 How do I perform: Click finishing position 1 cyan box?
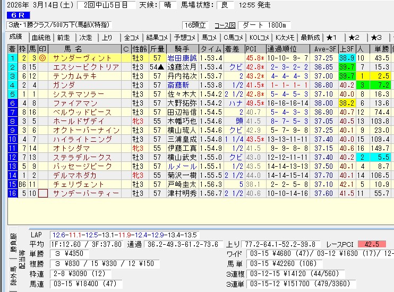coord(12,58)
